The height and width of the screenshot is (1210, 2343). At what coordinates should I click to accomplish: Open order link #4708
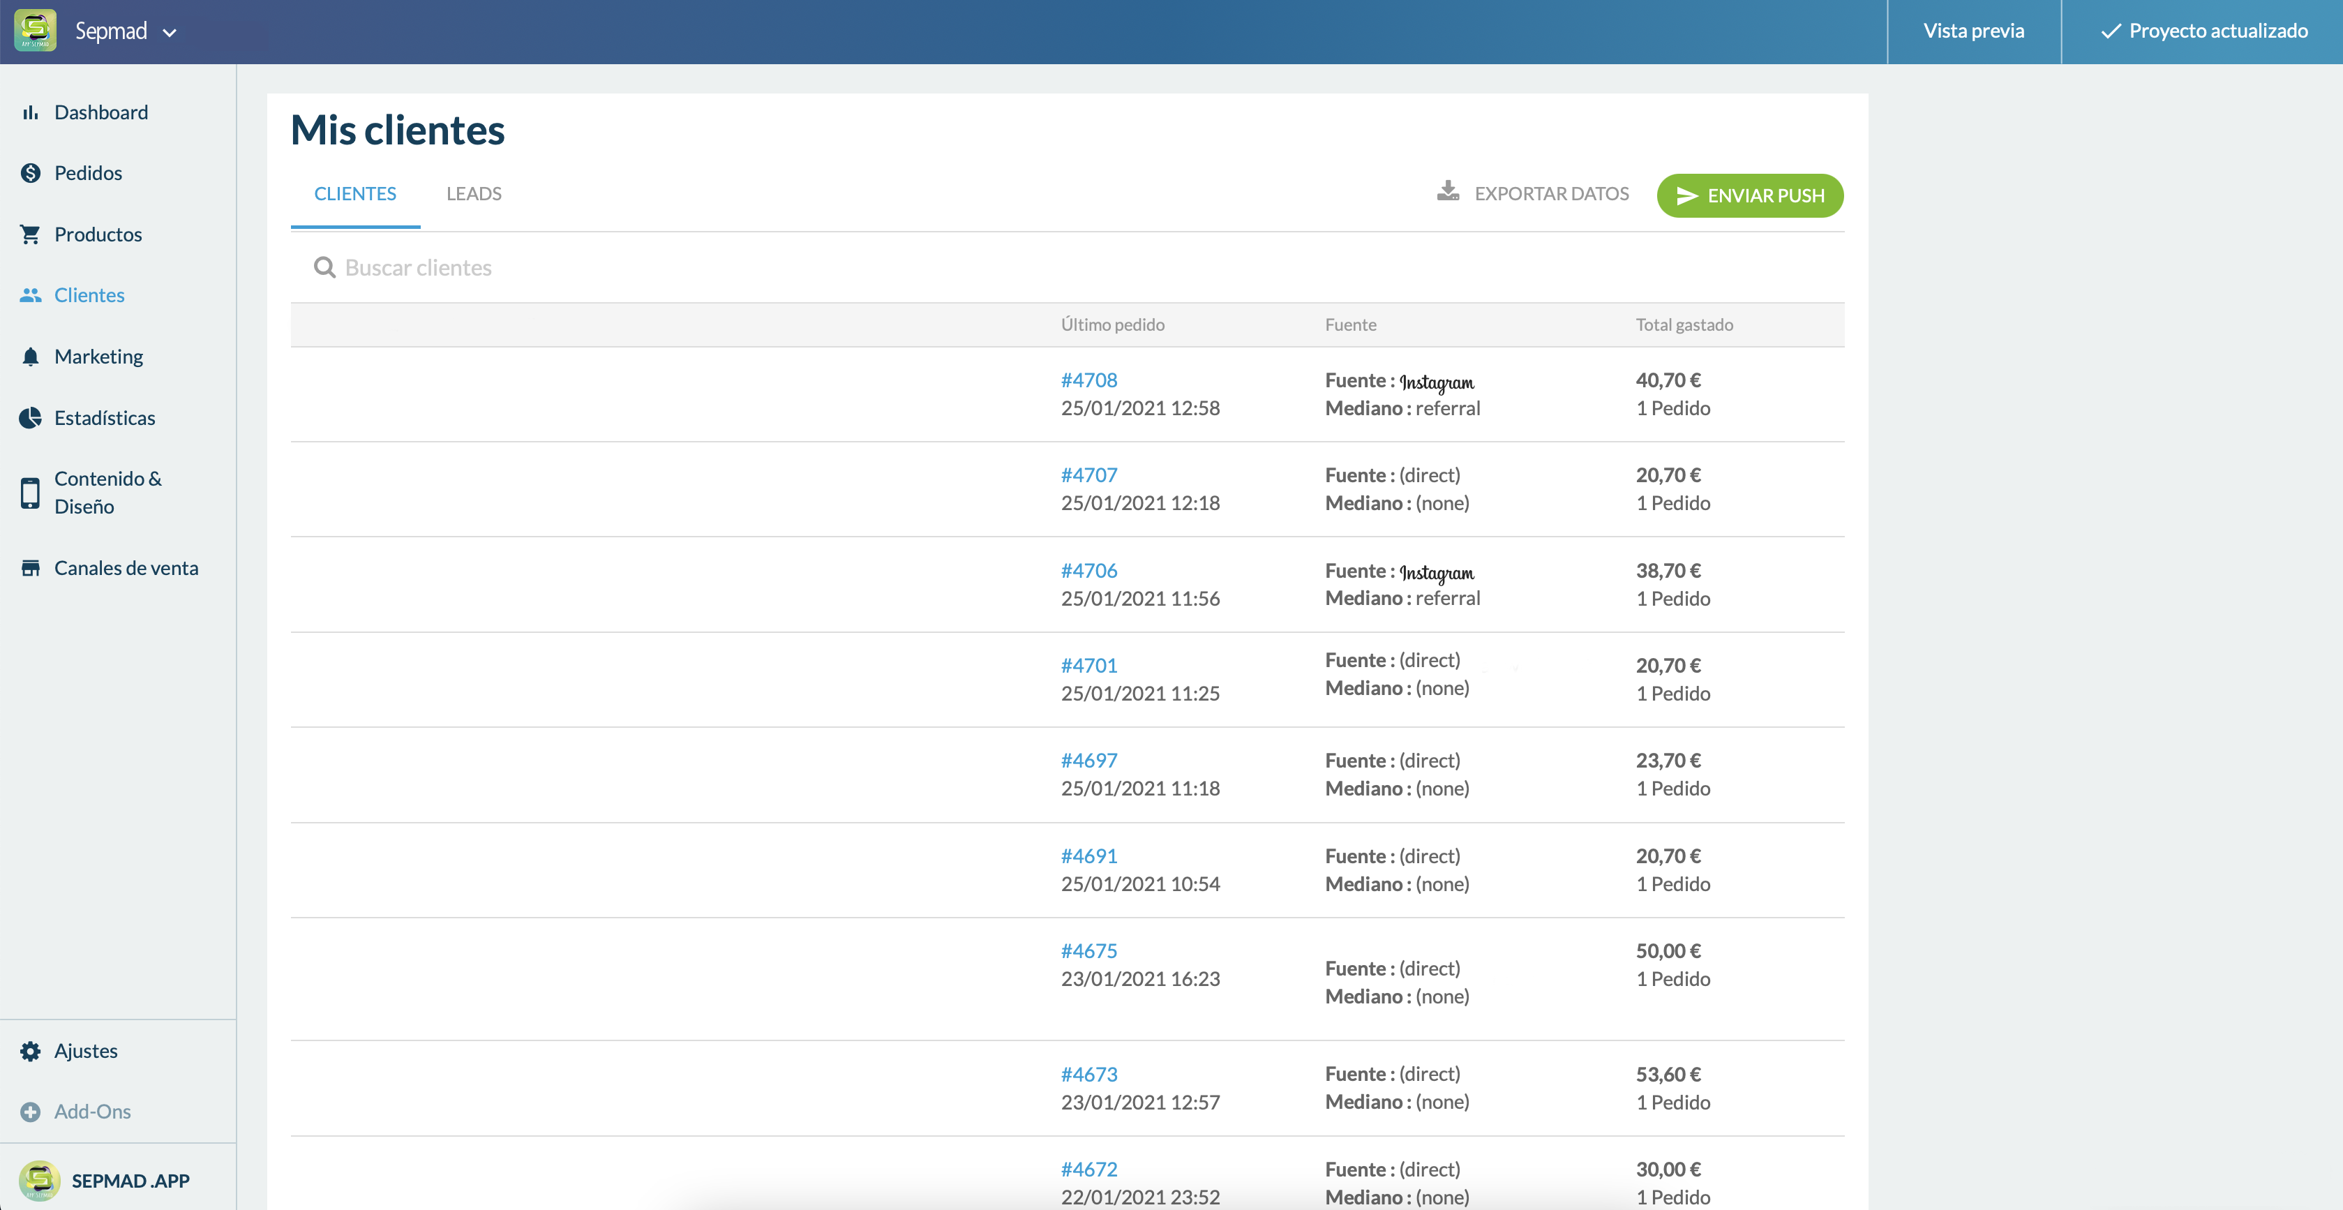(1088, 380)
